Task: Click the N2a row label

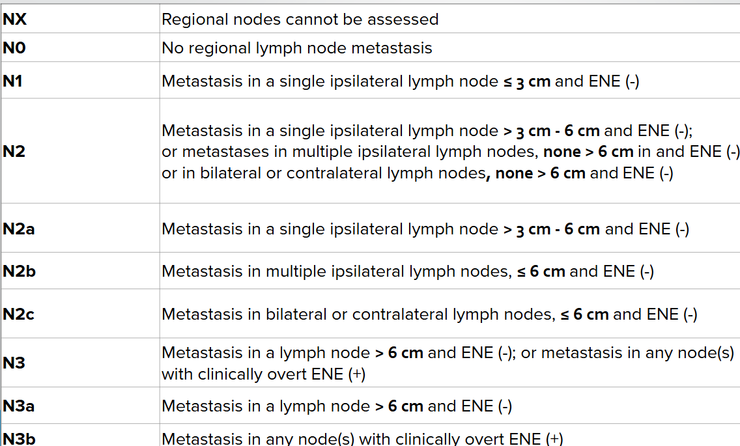Action: [19, 229]
